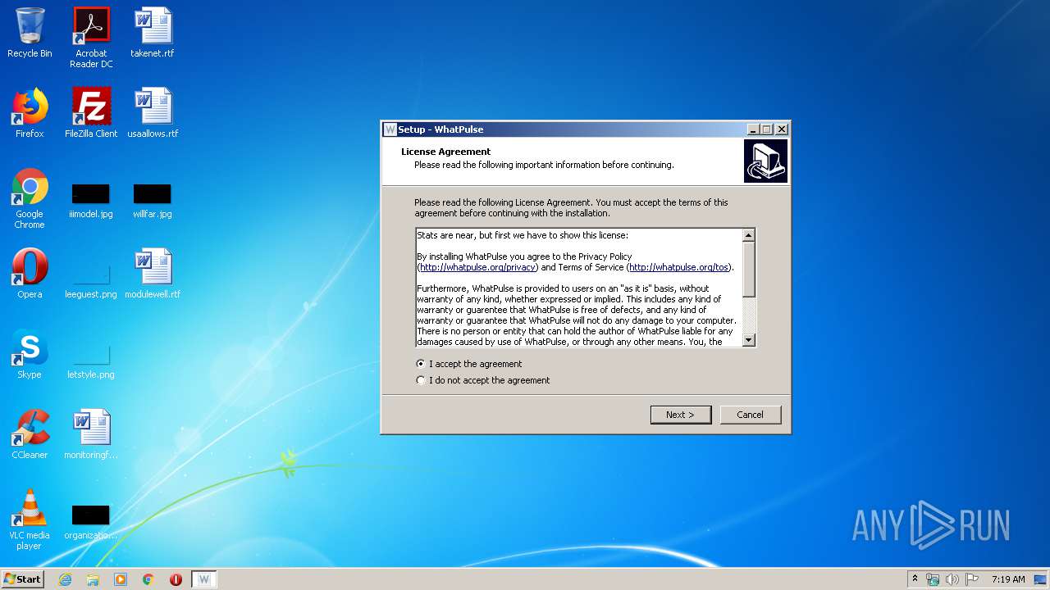Minimize the WhatPulse setup window
This screenshot has height=590, width=1050.
(754, 129)
